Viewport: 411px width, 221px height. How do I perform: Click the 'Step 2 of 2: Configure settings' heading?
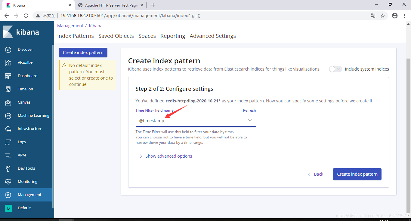pos(174,89)
